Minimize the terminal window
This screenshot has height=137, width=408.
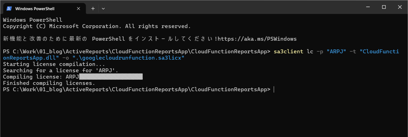point(368,7)
